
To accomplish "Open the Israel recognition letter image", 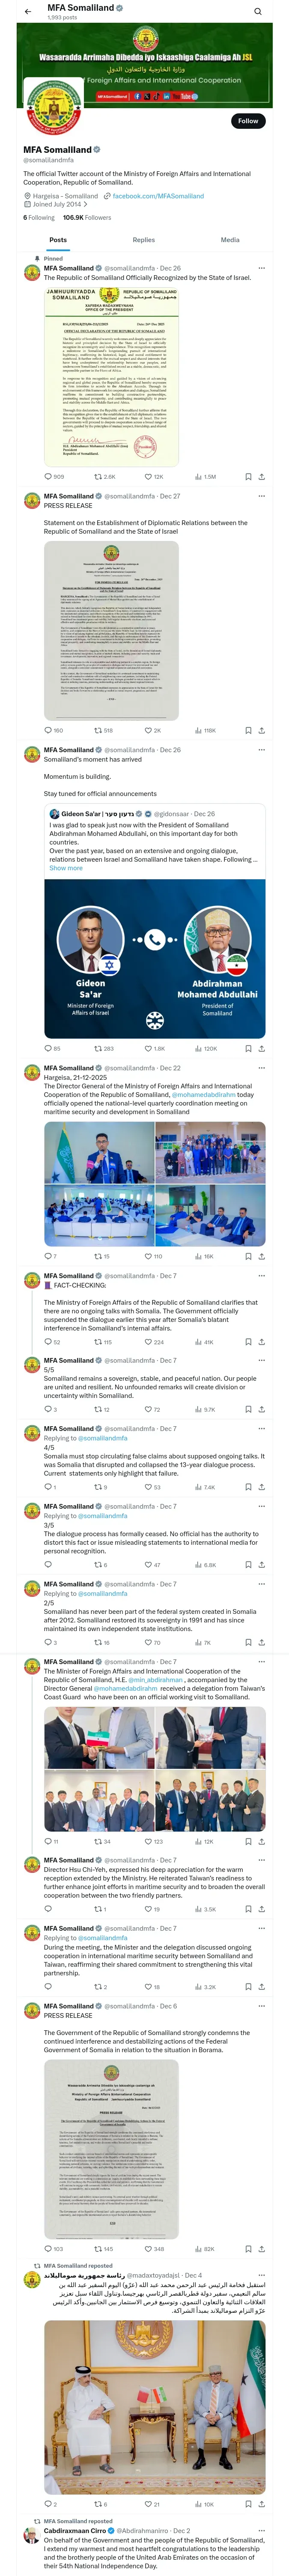I will (x=112, y=377).
